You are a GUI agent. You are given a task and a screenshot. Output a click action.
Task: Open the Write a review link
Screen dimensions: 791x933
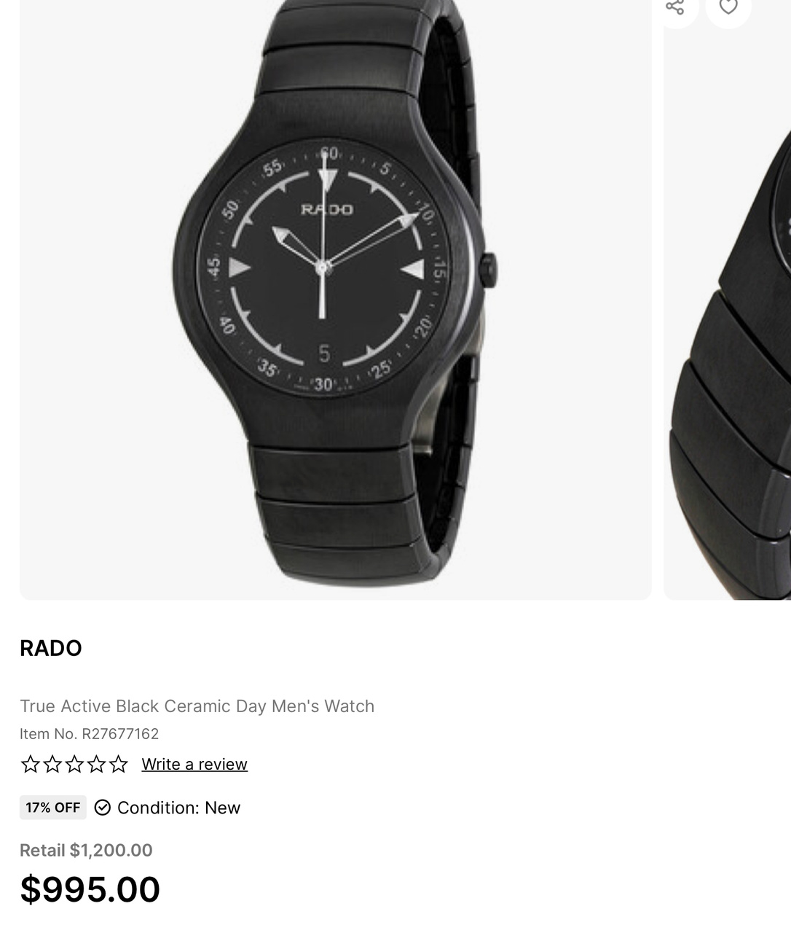point(194,764)
